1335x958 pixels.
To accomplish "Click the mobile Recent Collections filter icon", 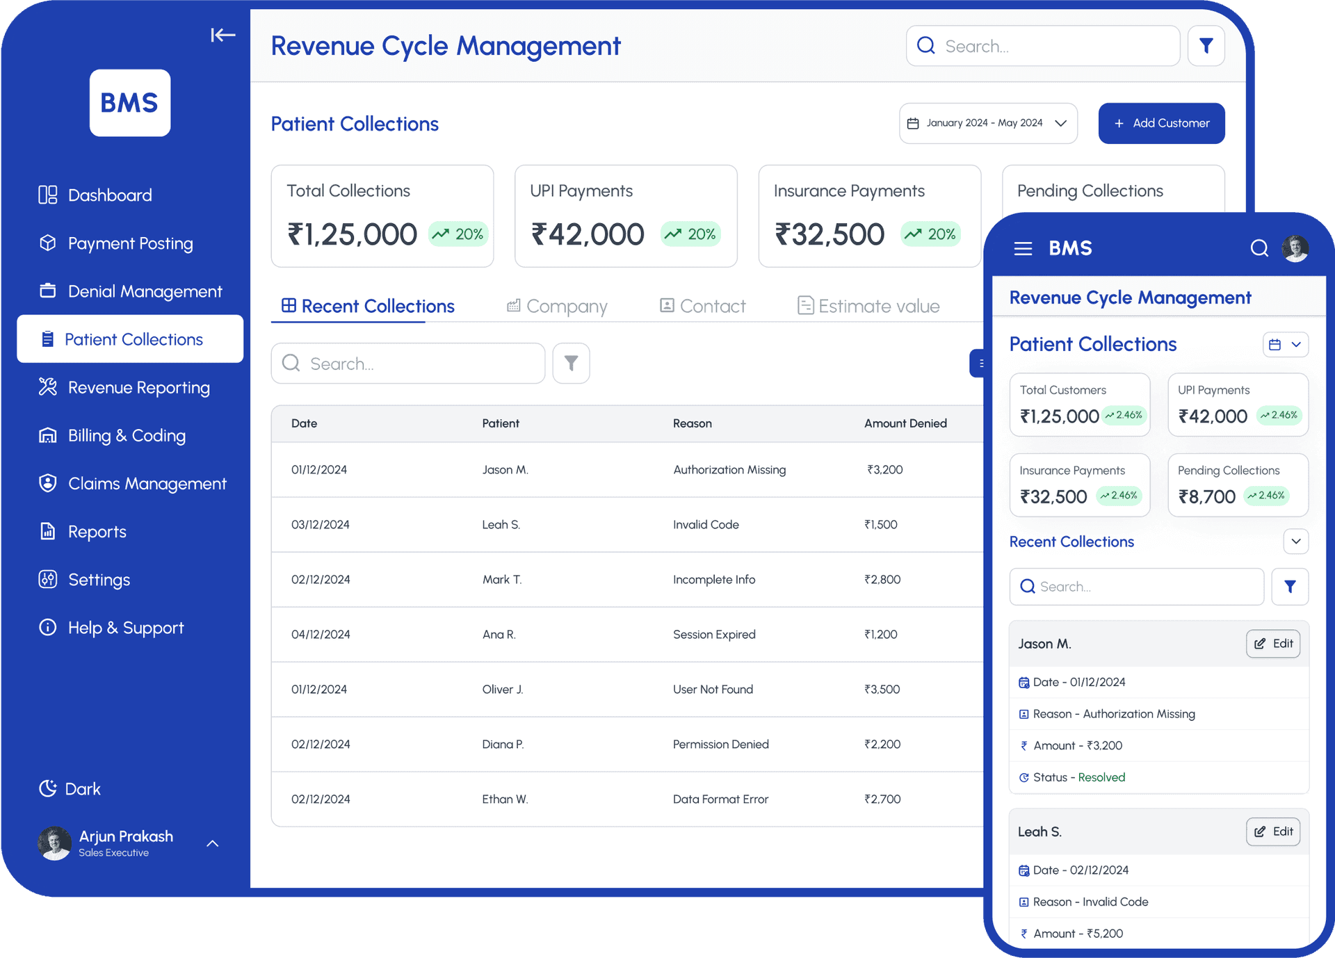I will click(1290, 587).
